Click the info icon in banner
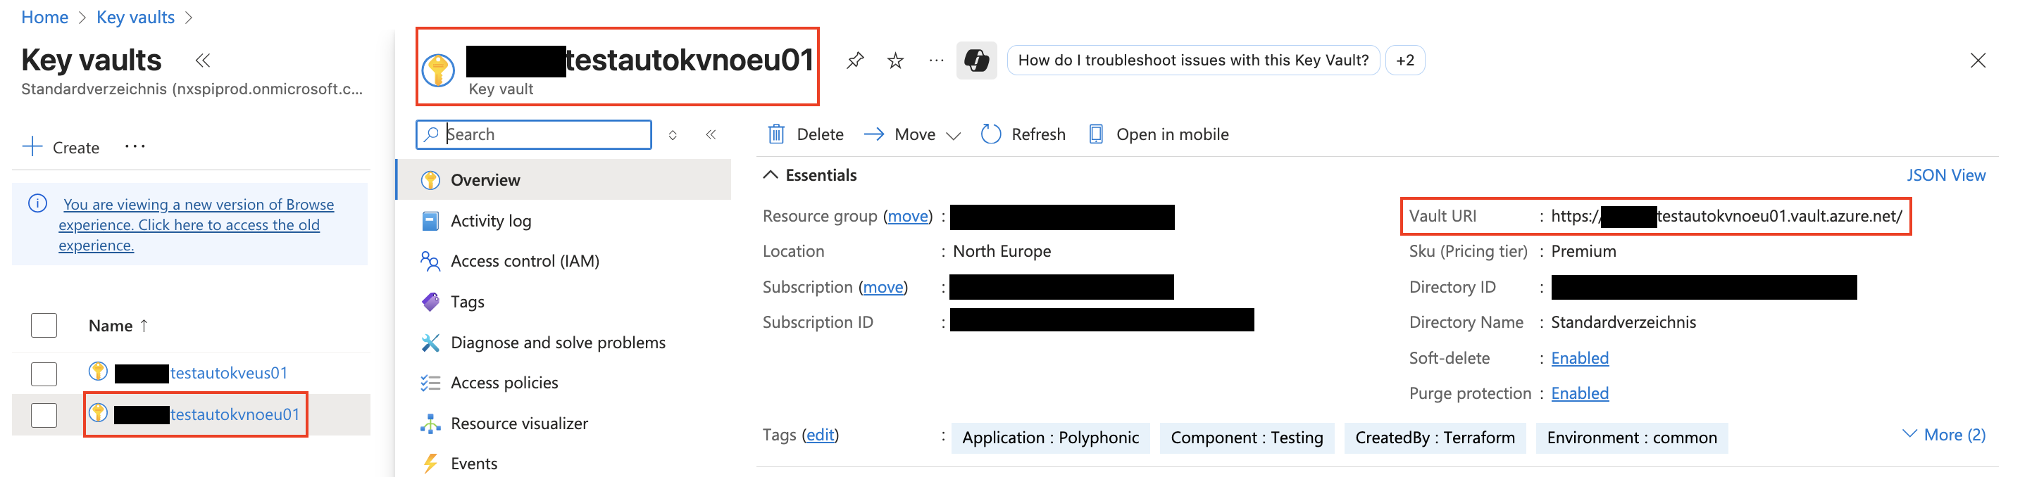 click(37, 203)
